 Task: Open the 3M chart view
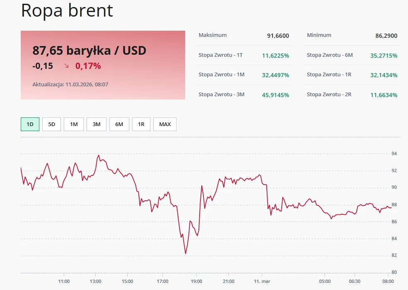click(x=96, y=124)
